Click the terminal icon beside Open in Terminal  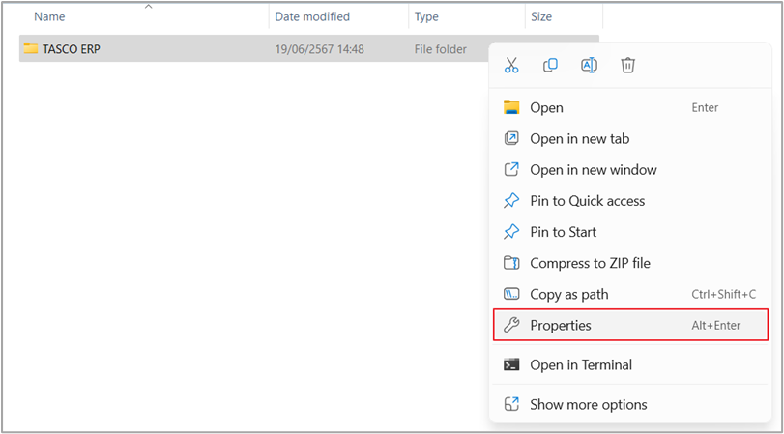point(512,364)
